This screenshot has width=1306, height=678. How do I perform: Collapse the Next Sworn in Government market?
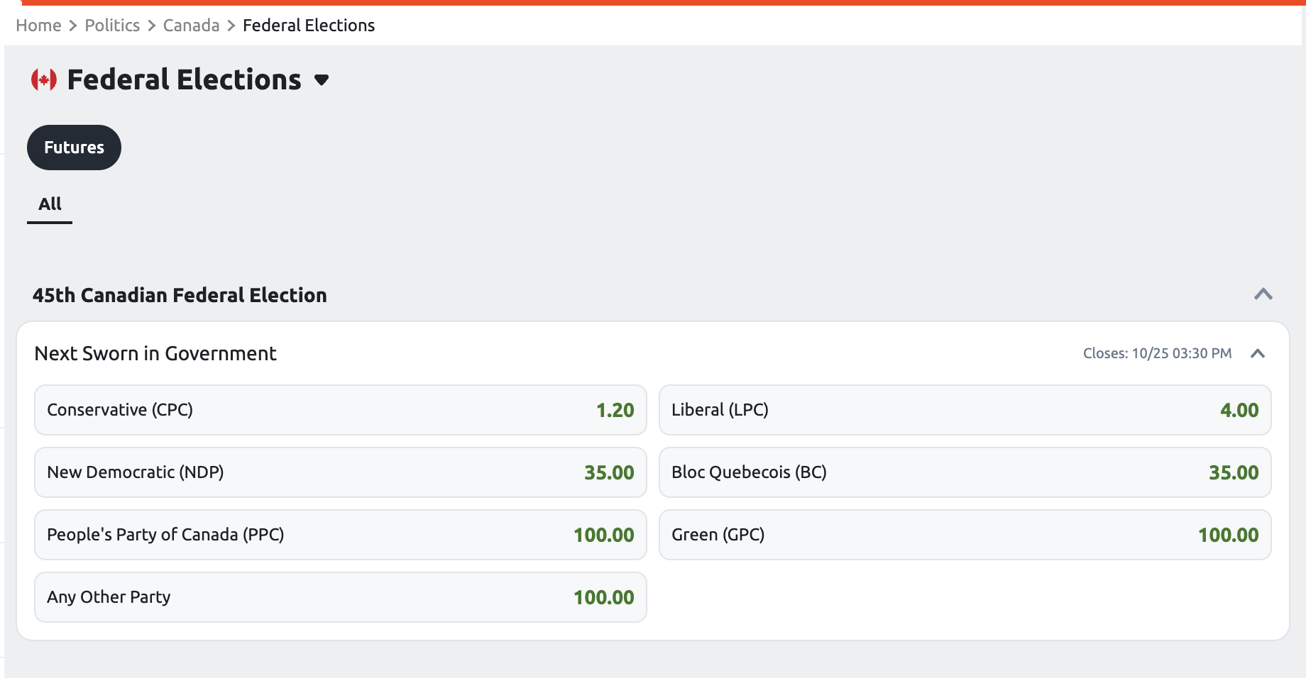[x=1258, y=353]
